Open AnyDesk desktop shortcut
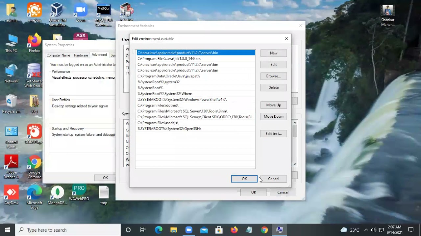This screenshot has width=421, height=236. pos(11,195)
